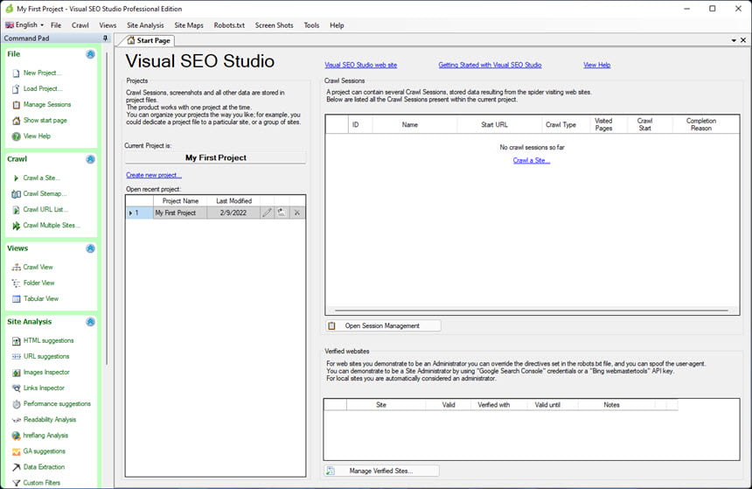Click the hreflang Analysis globe icon
The height and width of the screenshot is (489, 752).
point(16,436)
